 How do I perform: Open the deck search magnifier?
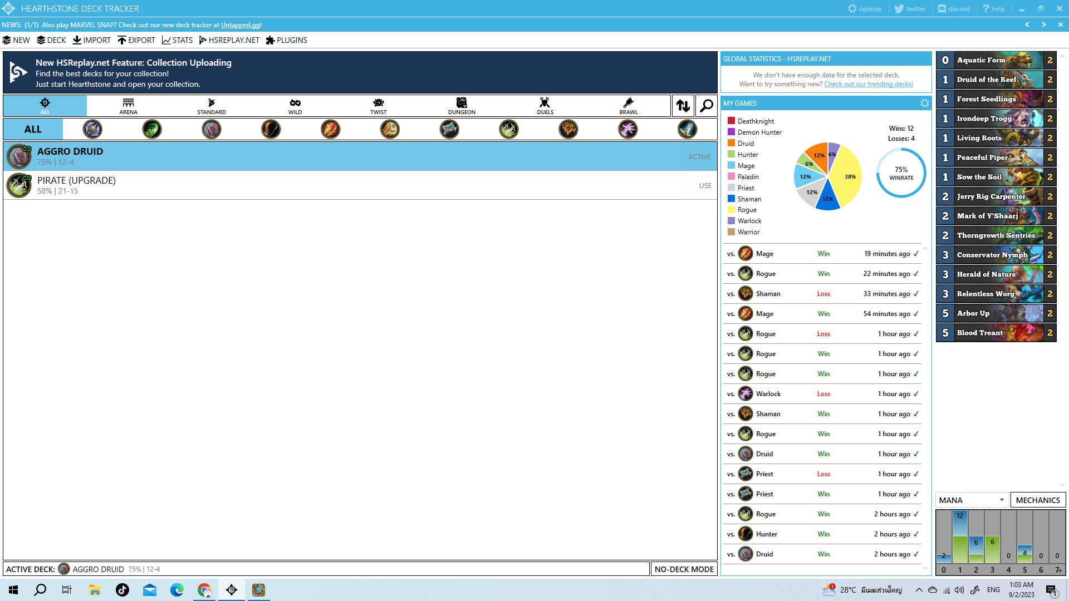[x=707, y=106]
